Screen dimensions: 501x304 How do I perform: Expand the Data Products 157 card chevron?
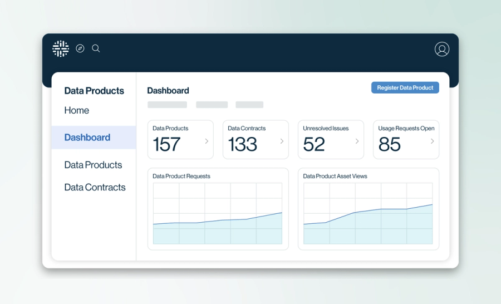(x=207, y=141)
